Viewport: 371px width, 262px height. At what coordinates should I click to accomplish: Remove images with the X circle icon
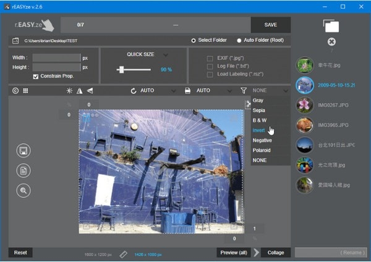(x=331, y=42)
